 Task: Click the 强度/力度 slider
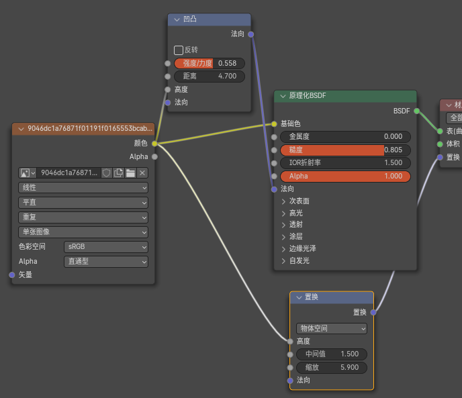209,63
